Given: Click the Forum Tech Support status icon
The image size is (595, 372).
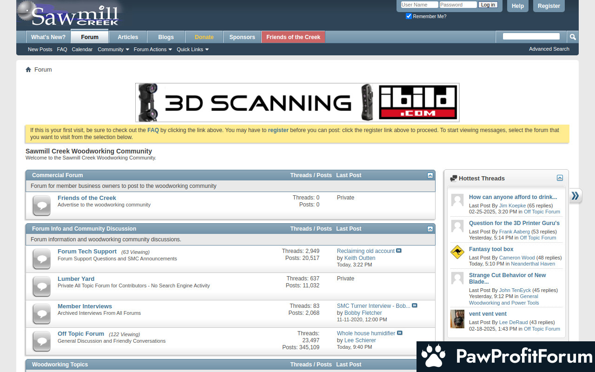Looking at the screenshot, I should pyautogui.click(x=41, y=259).
